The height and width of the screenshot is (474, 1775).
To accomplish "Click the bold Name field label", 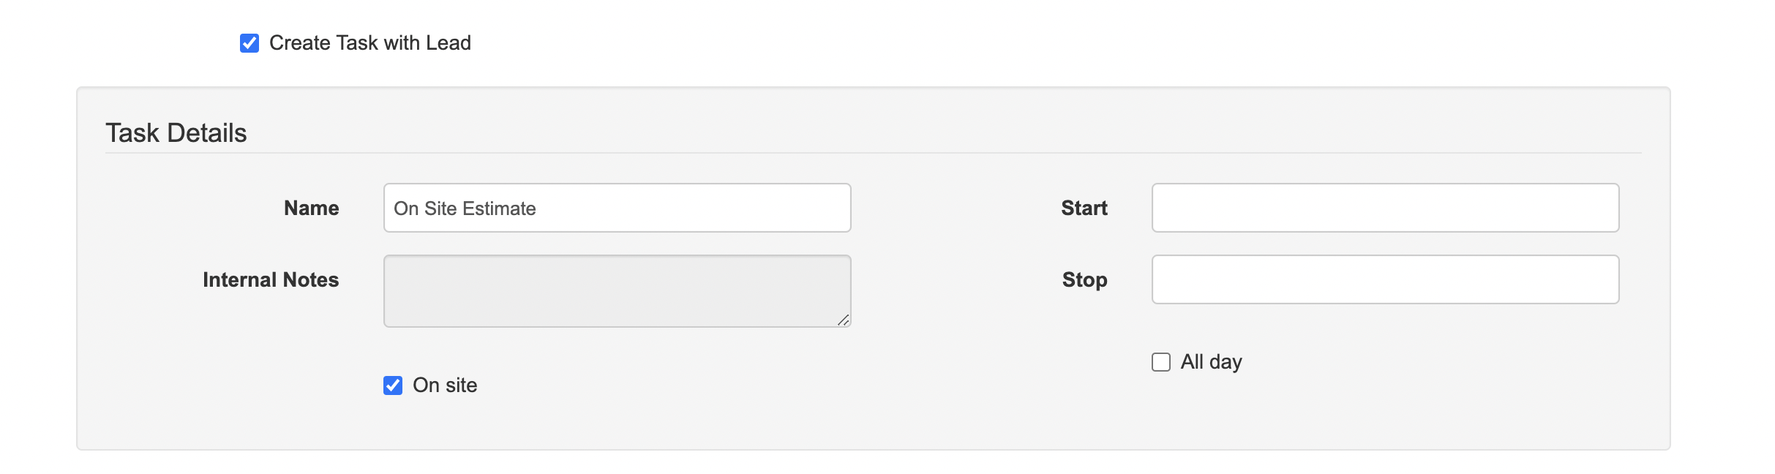I will [311, 208].
